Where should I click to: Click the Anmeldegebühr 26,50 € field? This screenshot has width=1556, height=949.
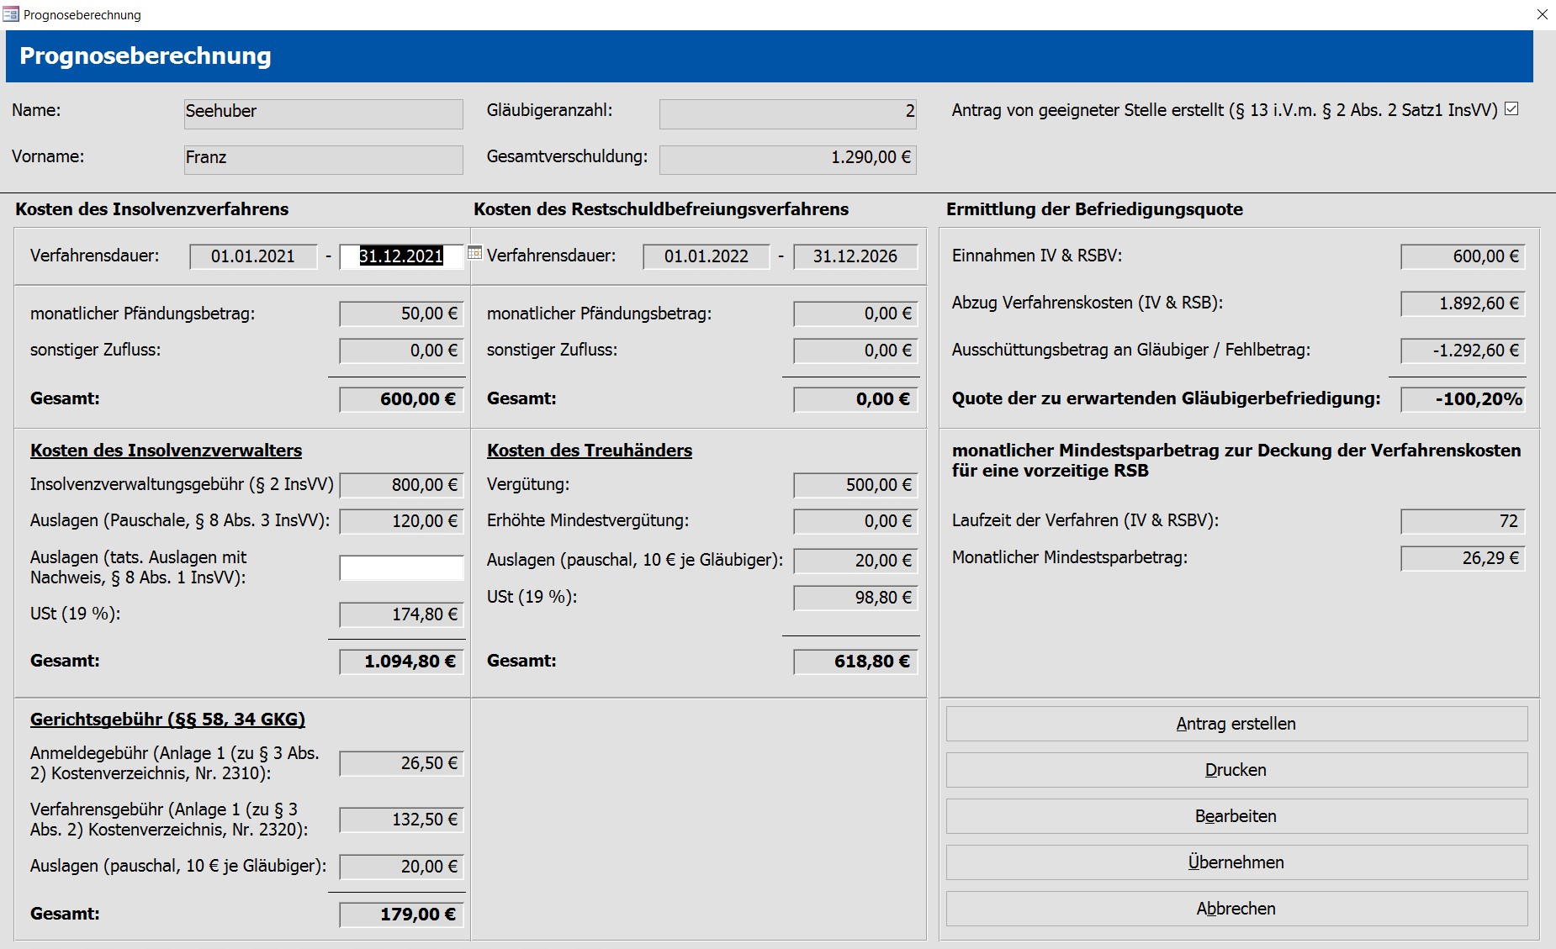(401, 763)
